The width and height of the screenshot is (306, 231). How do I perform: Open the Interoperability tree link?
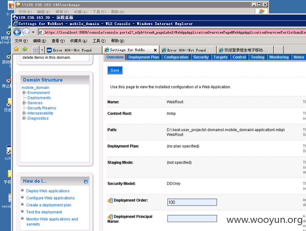point(40,113)
